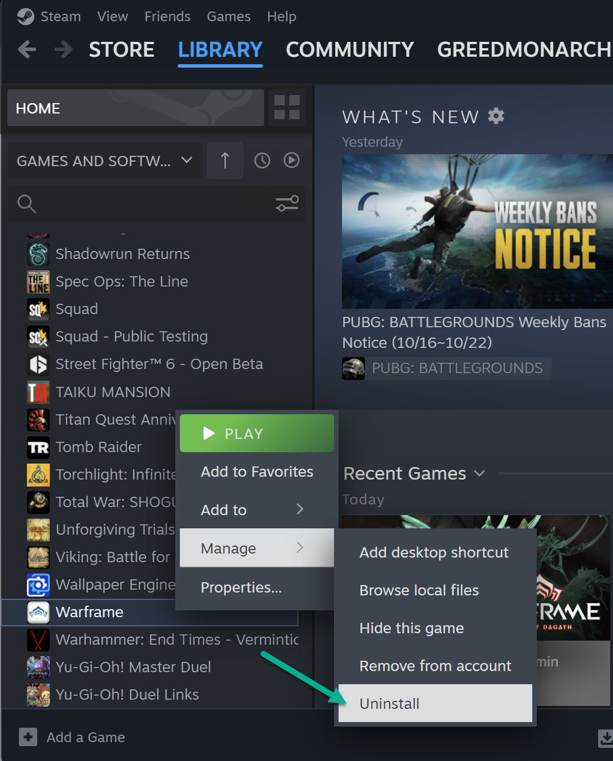Select Hide this game
Image resolution: width=613 pixels, height=761 pixels.
point(435,628)
